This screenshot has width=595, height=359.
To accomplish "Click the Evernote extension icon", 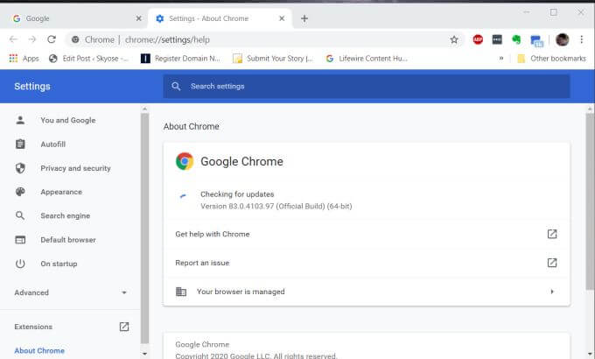I will tap(516, 39).
